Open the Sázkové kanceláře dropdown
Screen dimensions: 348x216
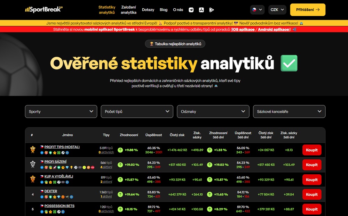click(x=289, y=111)
